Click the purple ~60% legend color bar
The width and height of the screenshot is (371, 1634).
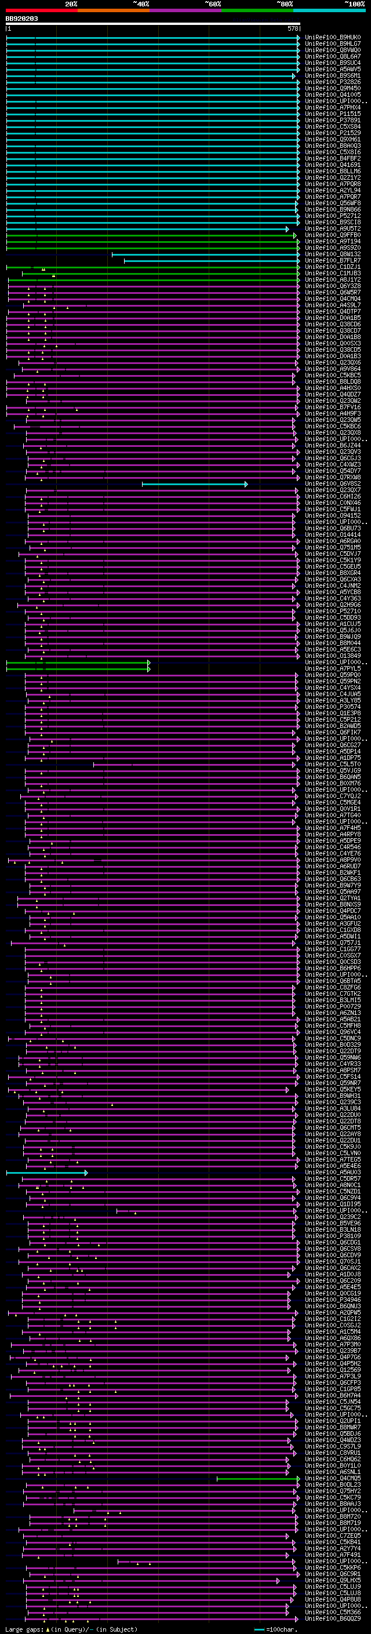pos(185,11)
